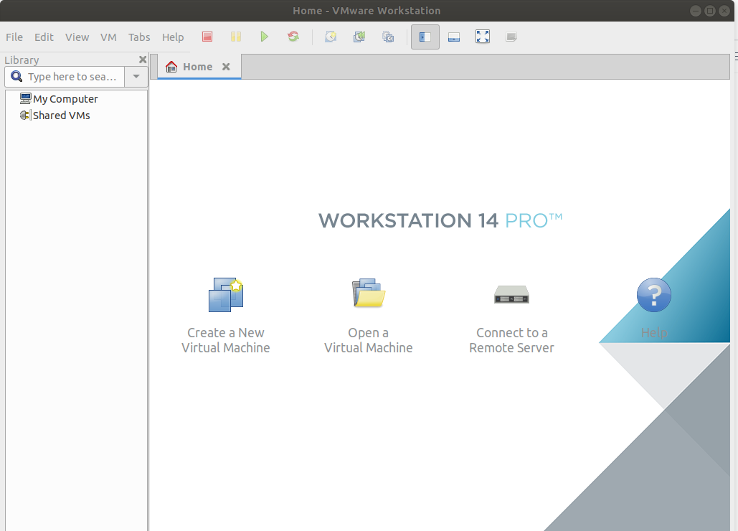
Task: Open the VM menu
Action: pyautogui.click(x=108, y=37)
